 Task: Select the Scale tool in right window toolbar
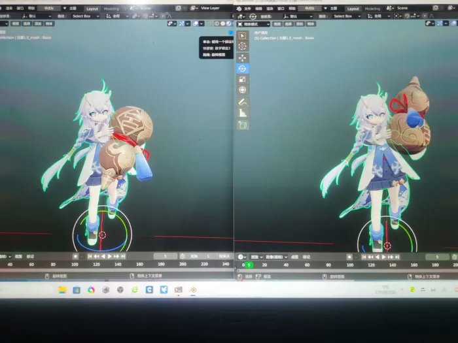pyautogui.click(x=242, y=79)
